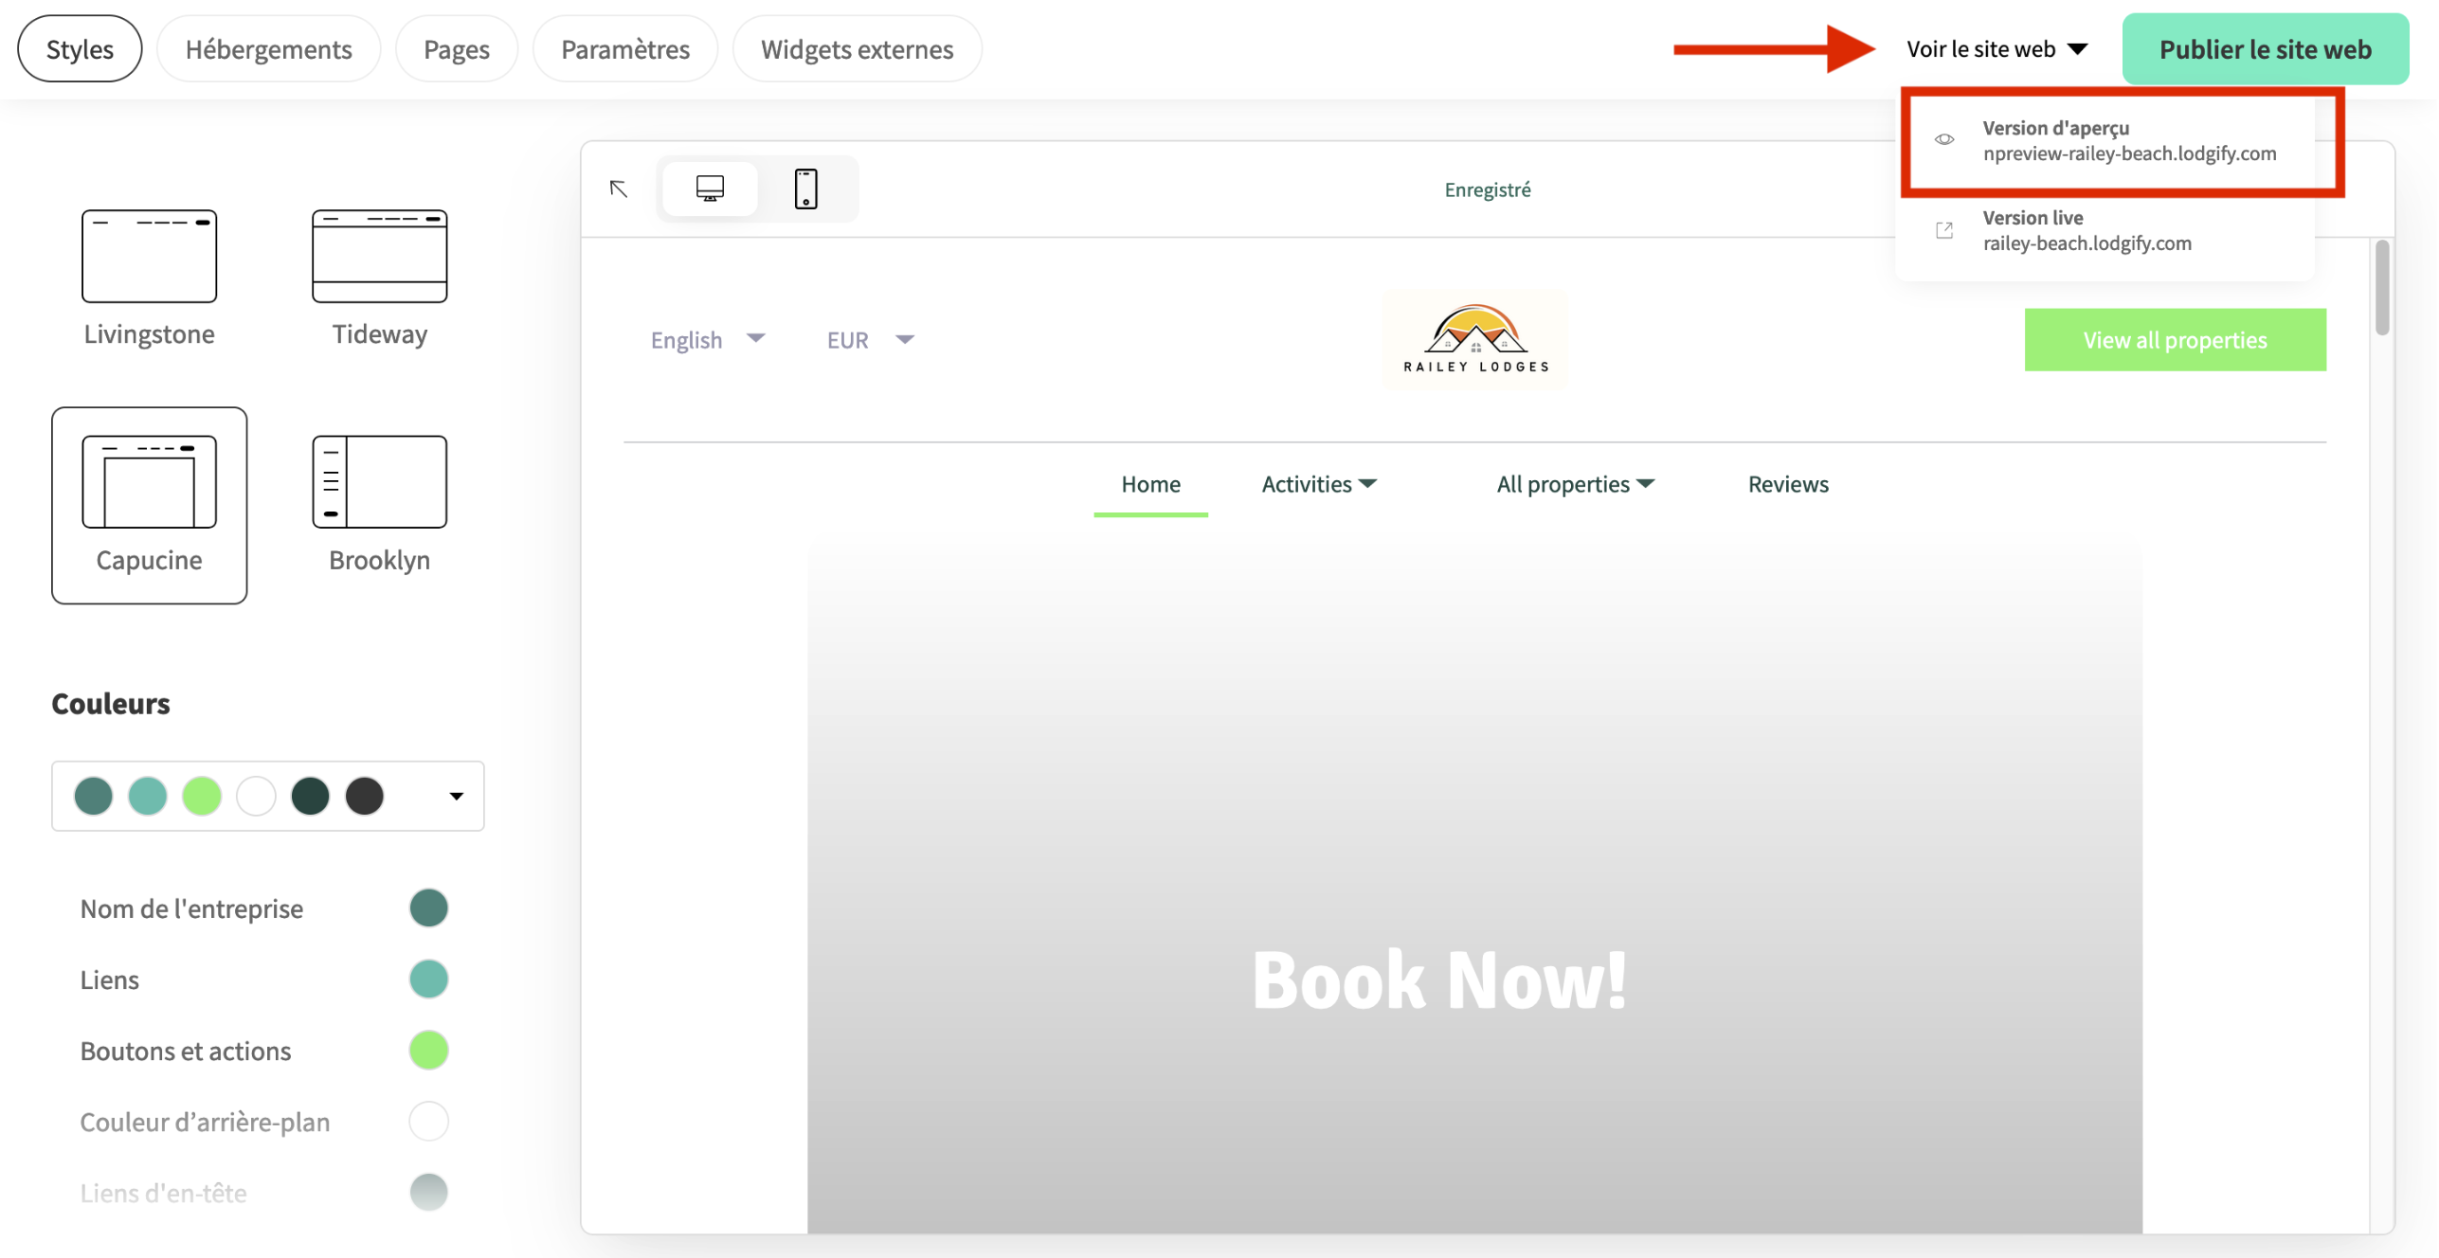The height and width of the screenshot is (1258, 2439).
Task: Click the Railey Lodges logo
Action: click(x=1474, y=338)
